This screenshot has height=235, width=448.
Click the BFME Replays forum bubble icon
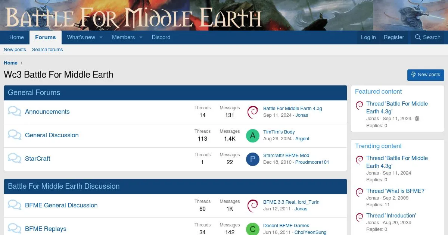tap(15, 229)
